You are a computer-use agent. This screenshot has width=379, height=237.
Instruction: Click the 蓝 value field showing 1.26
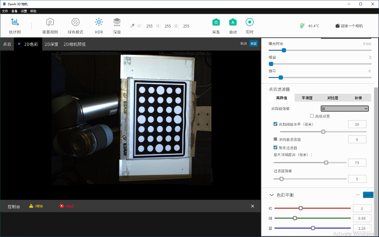point(362,228)
